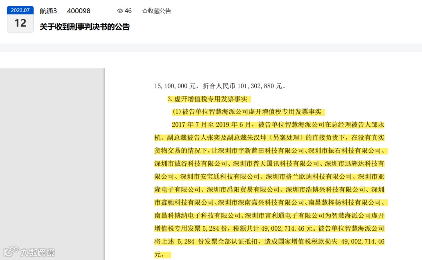Click subheading (1)被告单位智慧海派公司虚开增值税专用发票事实
The image size is (422, 260).
pyautogui.click(x=247, y=111)
